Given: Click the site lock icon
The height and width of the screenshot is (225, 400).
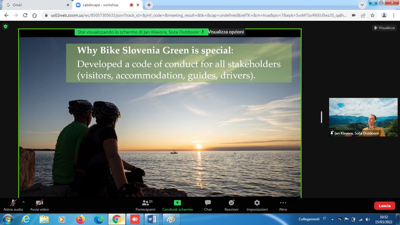Looking at the screenshot, I should 47,15.
